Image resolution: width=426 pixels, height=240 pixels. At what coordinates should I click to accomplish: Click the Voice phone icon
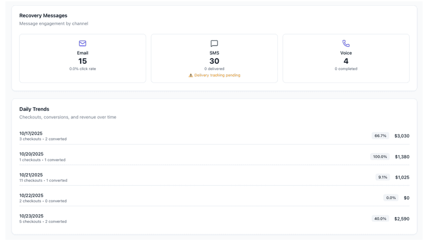346,43
